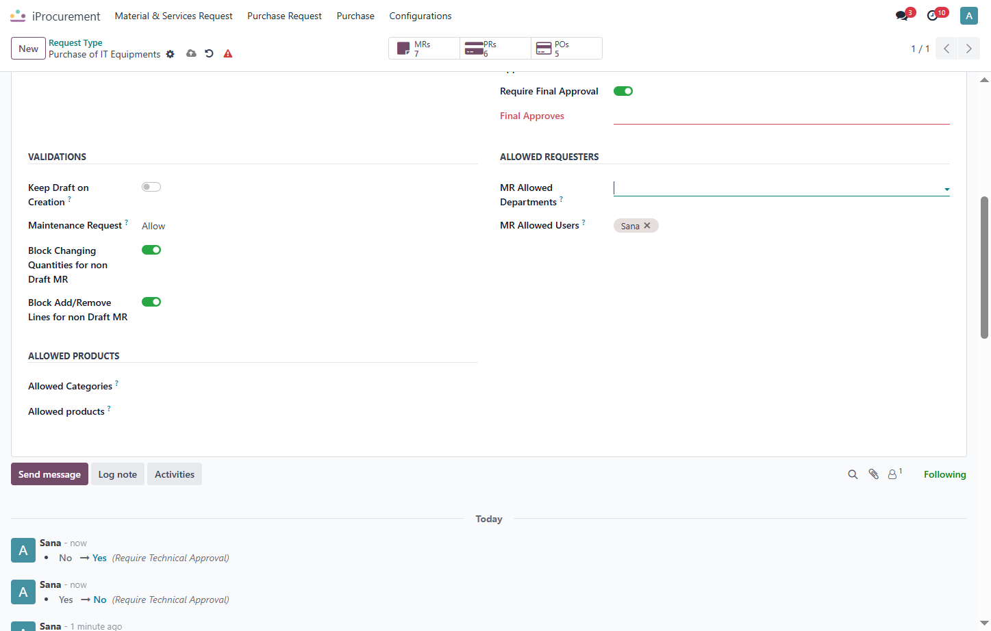Click the Final Approves input field
This screenshot has width=991, height=631.
click(x=781, y=116)
